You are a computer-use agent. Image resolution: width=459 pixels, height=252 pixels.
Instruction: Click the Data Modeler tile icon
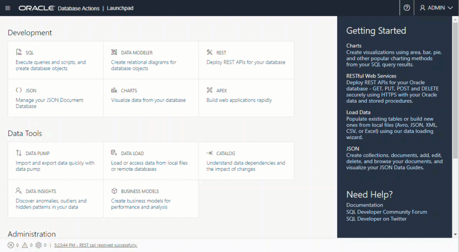coord(114,52)
